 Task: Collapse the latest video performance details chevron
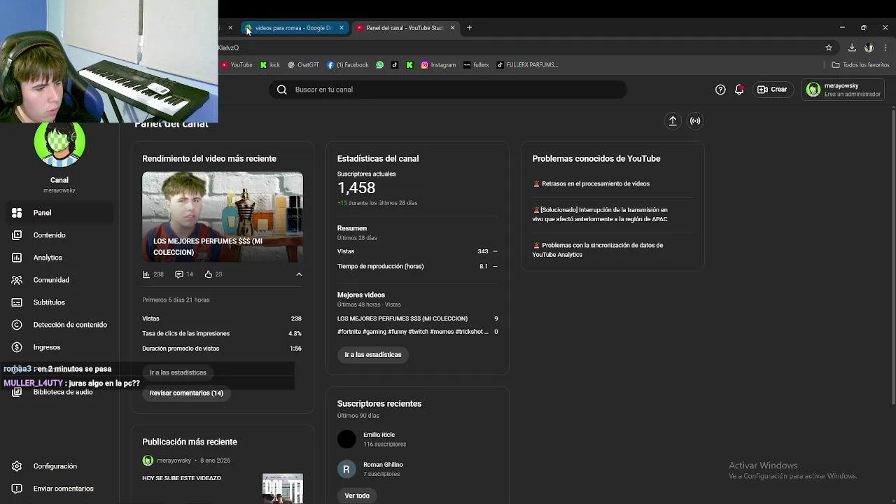(299, 274)
